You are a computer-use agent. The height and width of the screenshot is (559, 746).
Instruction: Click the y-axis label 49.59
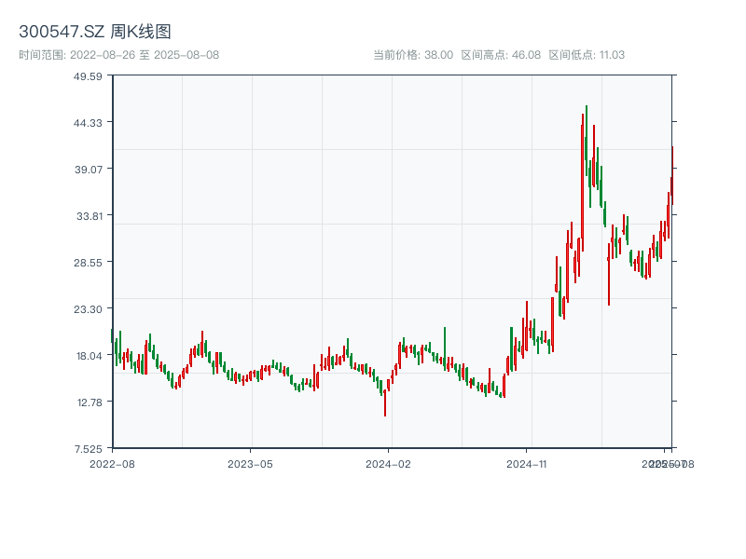[x=88, y=76]
